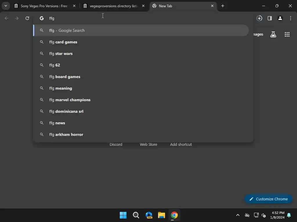Image resolution: width=297 pixels, height=222 pixels.
Task: Click Add shortcut
Action: (x=181, y=144)
